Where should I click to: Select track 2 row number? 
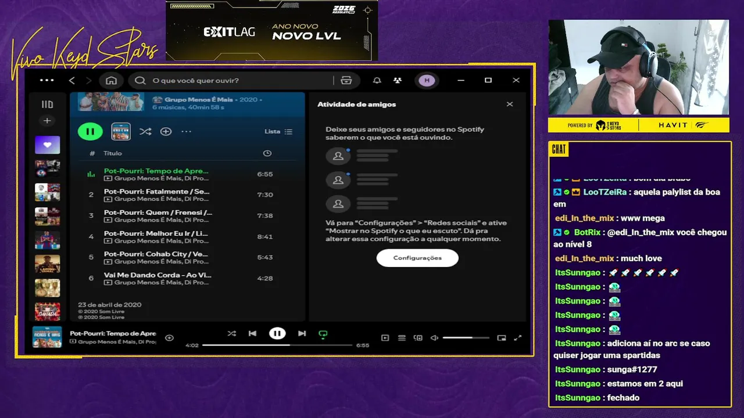coord(91,195)
